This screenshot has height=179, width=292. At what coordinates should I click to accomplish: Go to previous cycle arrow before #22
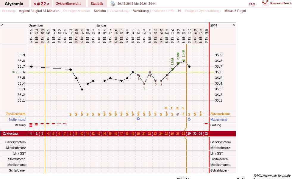point(35,4)
